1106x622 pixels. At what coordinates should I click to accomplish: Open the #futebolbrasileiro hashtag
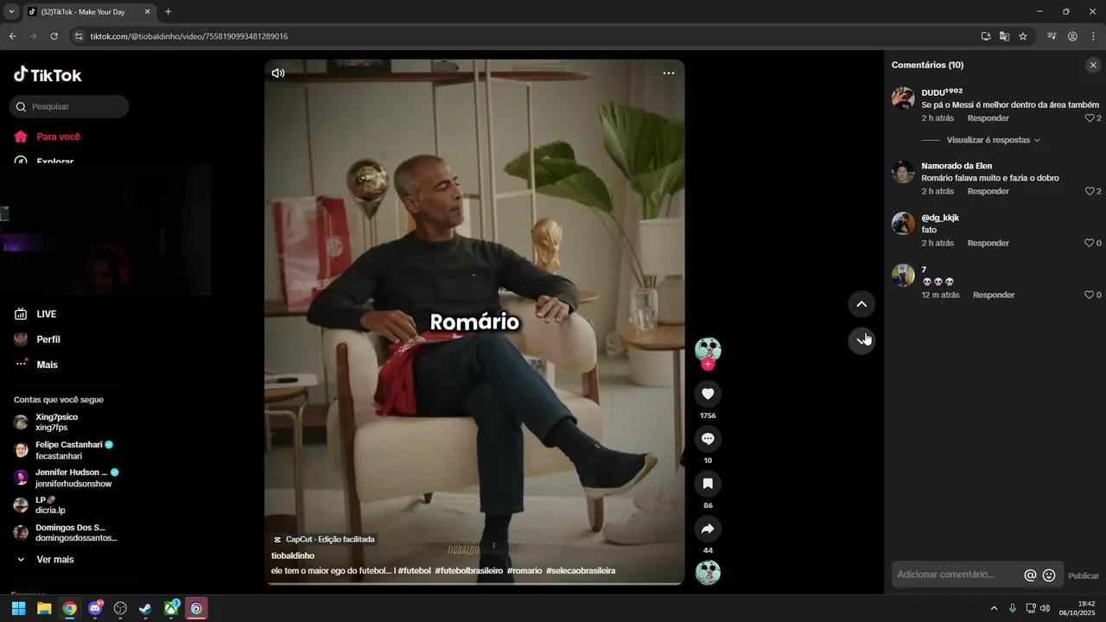pos(468,571)
